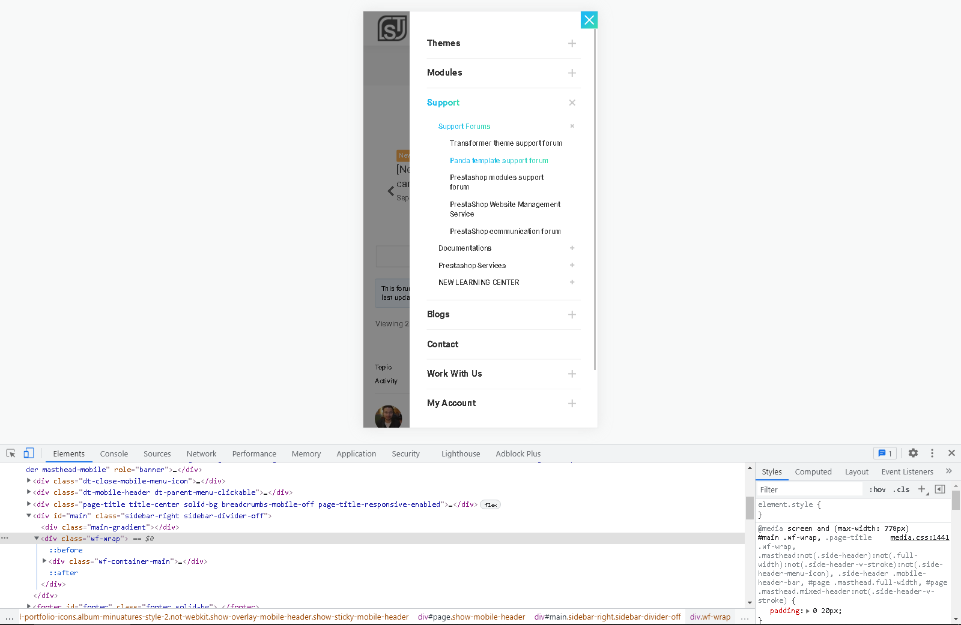
Task: Expand the Prestashop Services submenu
Action: point(572,265)
